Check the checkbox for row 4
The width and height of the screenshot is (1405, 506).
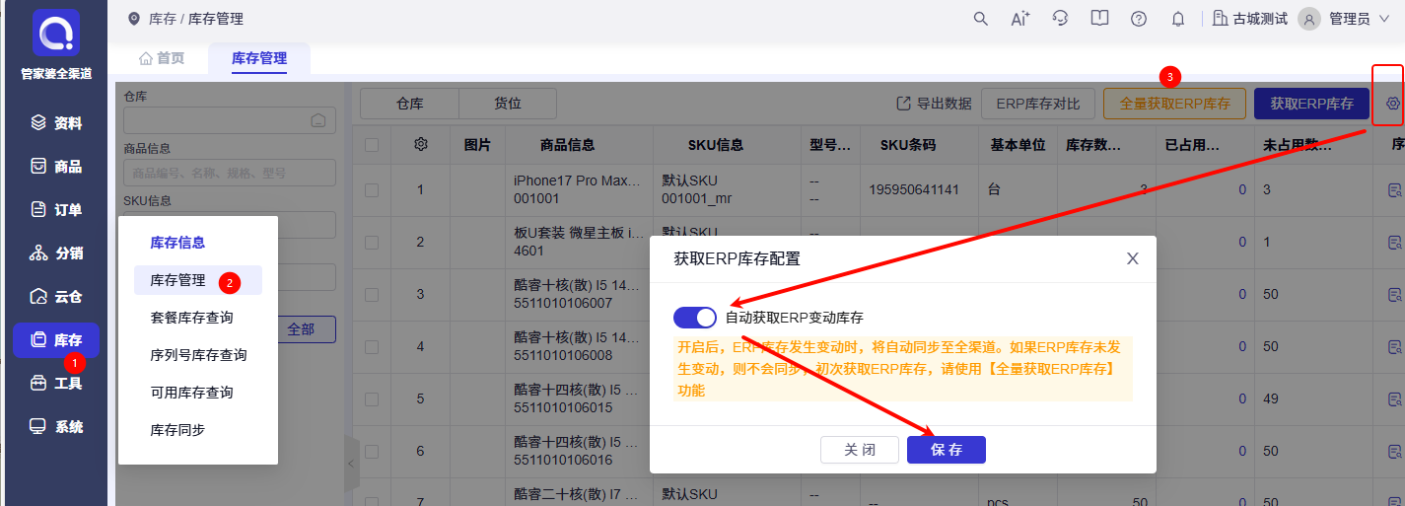372,346
